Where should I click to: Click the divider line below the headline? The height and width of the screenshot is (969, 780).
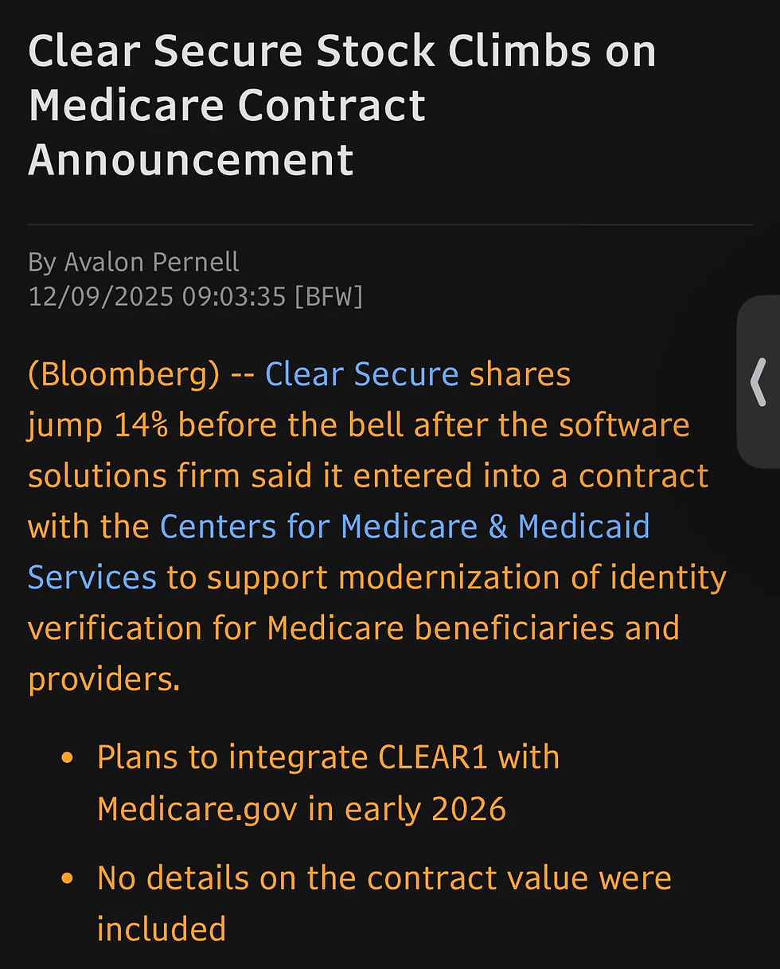[390, 225]
